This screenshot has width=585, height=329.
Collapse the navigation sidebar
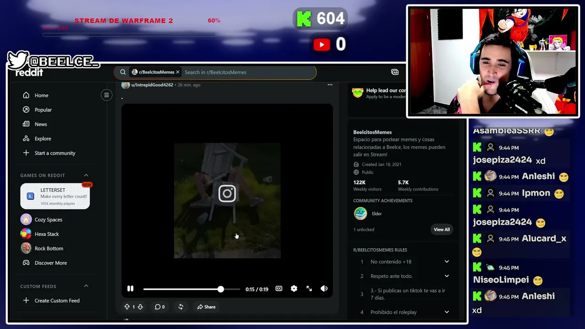click(x=106, y=95)
